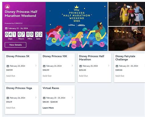Expand Disney Princess 5K using its chevron arrow

pos(36,66)
